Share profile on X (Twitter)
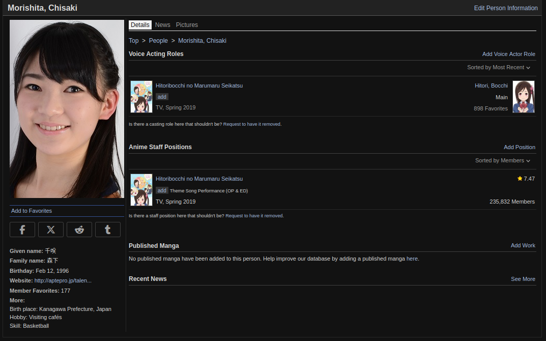The height and width of the screenshot is (341, 546). (51, 230)
